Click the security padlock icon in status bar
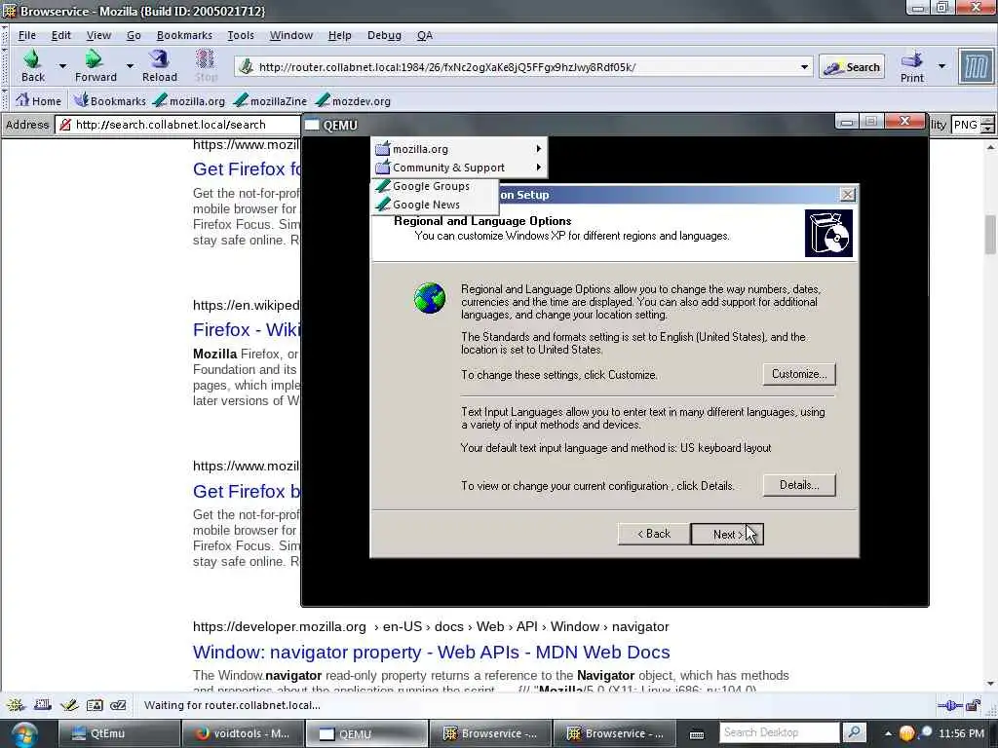The height and width of the screenshot is (748, 998). 973,705
